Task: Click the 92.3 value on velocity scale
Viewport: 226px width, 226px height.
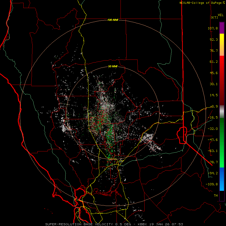Action: (x=214, y=39)
